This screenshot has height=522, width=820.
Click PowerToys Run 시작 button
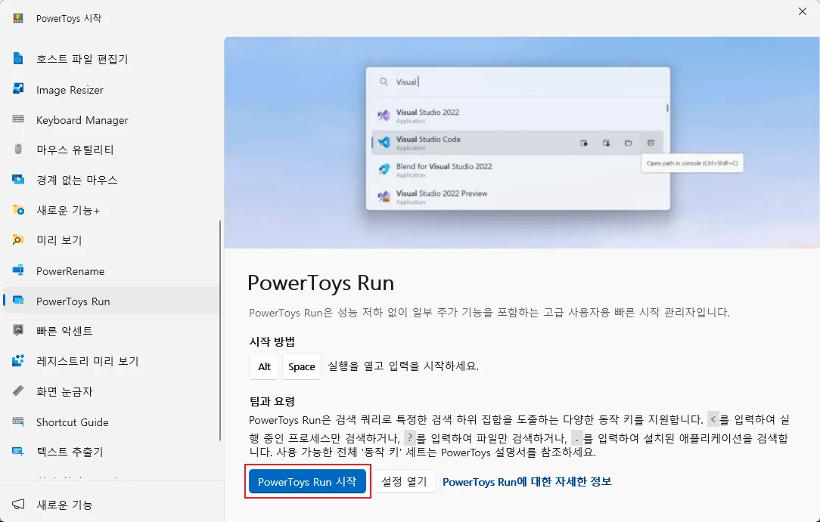307,481
